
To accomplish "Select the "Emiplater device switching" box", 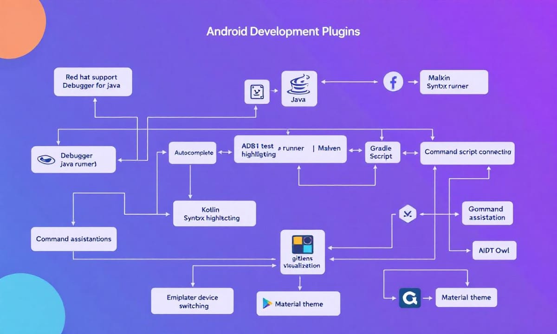I will point(192,301).
